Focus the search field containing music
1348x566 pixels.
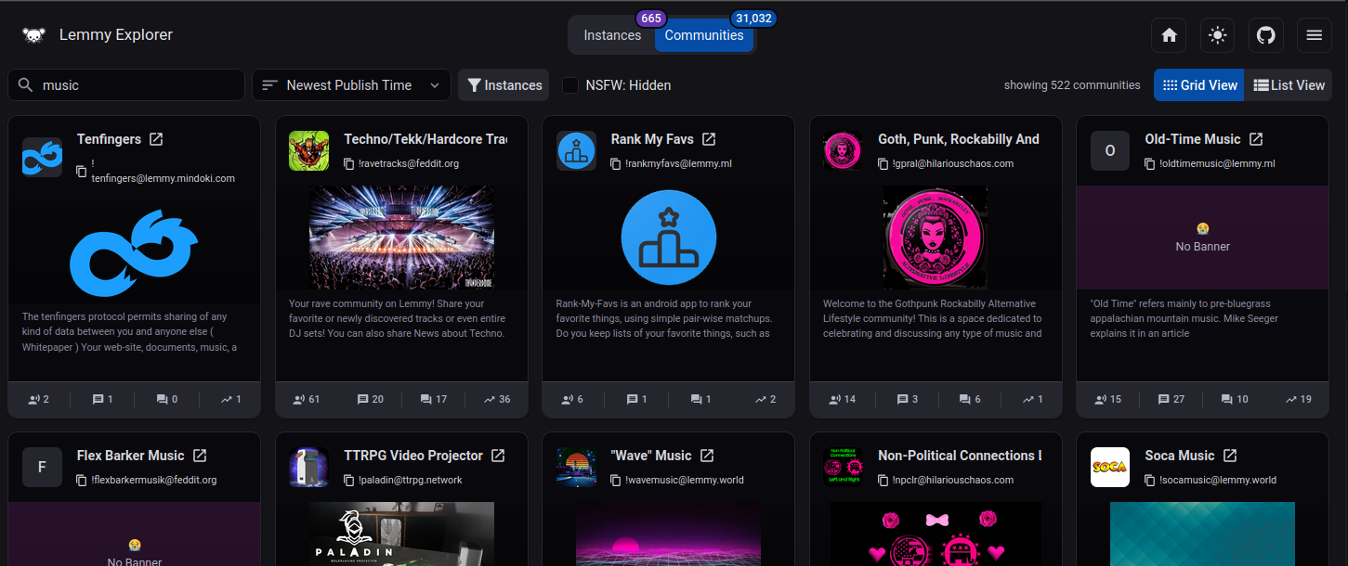click(137, 85)
